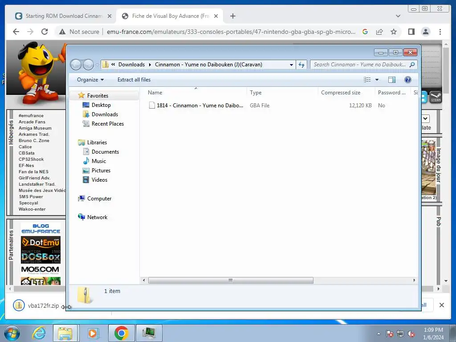
Task: Click Extract all files
Action: pyautogui.click(x=134, y=80)
